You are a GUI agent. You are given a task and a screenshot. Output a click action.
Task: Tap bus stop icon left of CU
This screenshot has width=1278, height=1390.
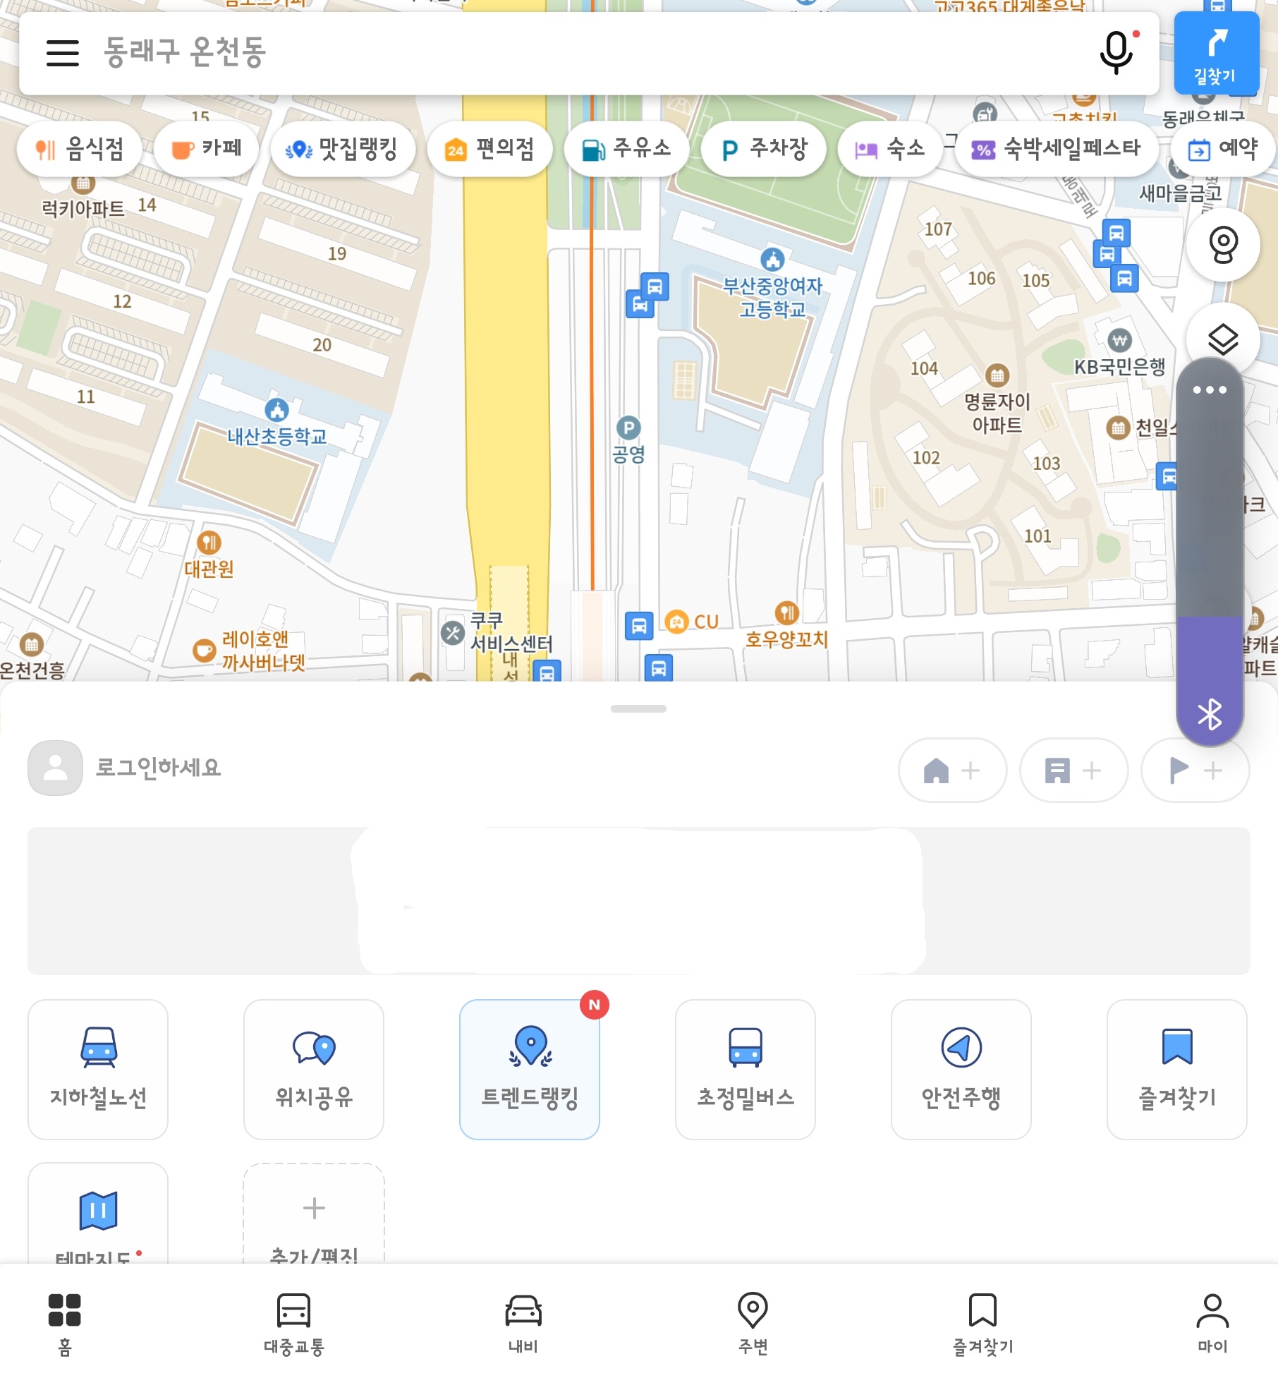[x=639, y=626]
